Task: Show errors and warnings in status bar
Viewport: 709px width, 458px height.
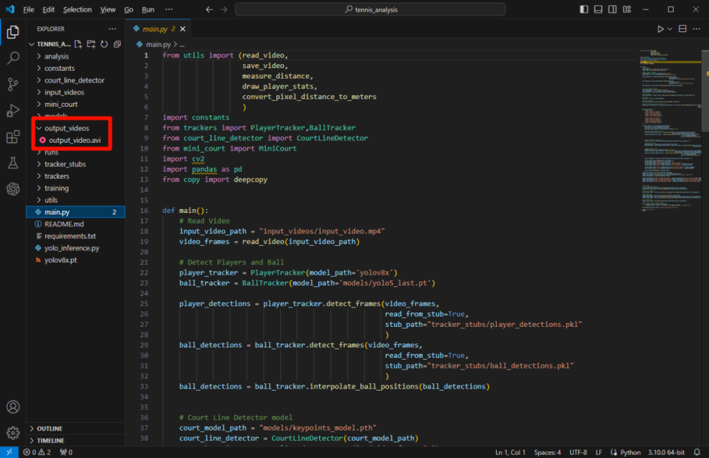Action: 37,452
